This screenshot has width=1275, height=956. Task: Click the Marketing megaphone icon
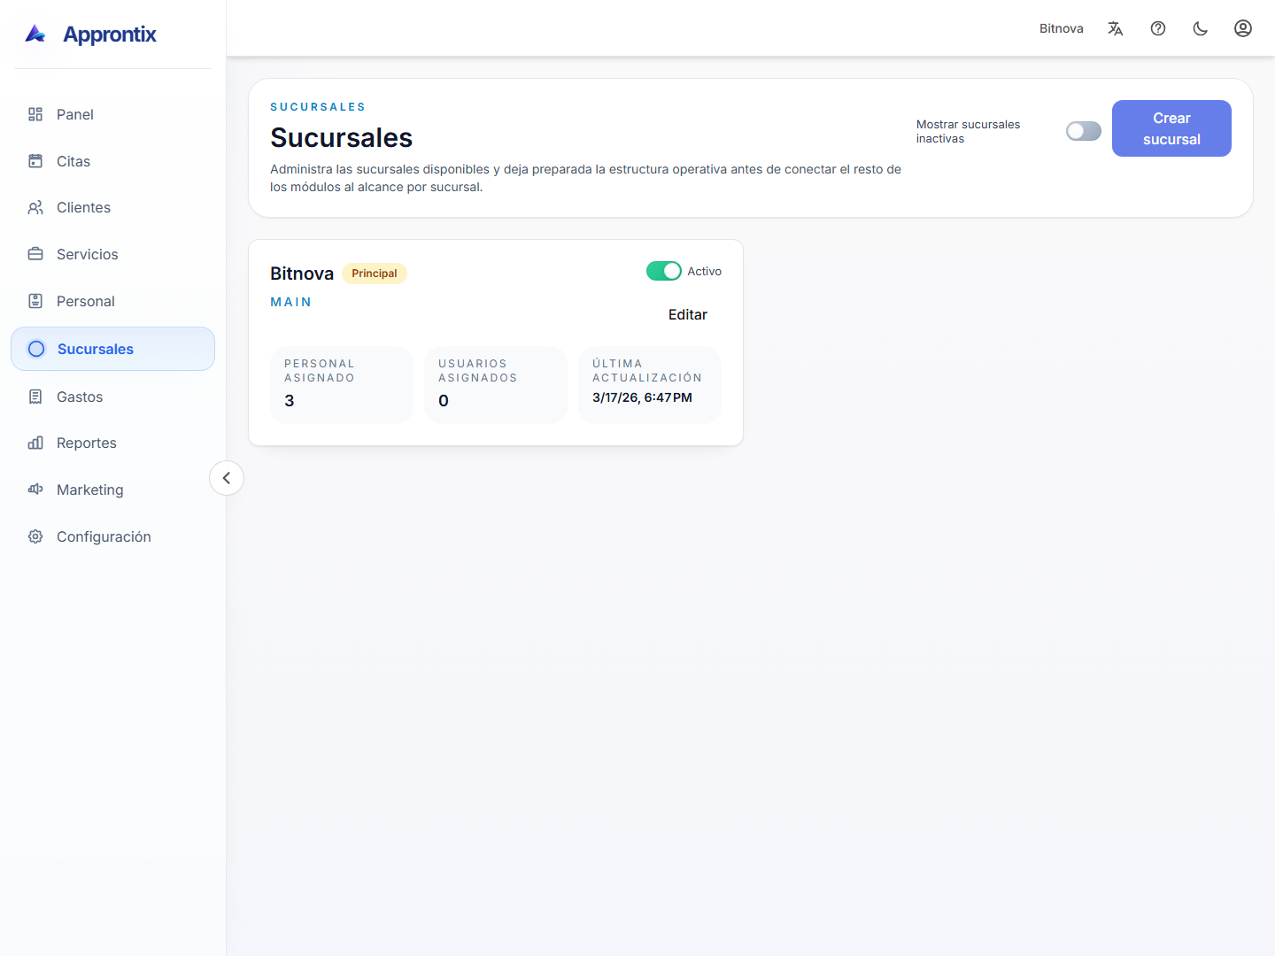coord(35,490)
